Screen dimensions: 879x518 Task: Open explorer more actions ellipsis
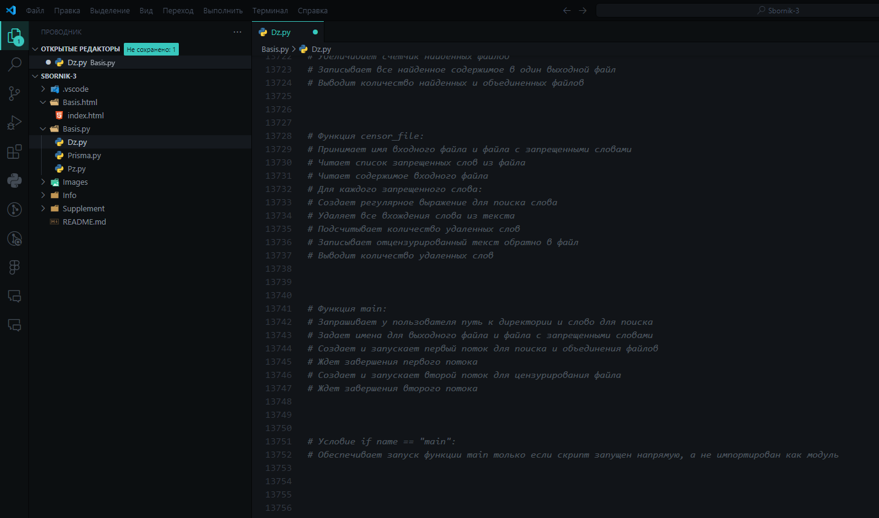coord(237,32)
